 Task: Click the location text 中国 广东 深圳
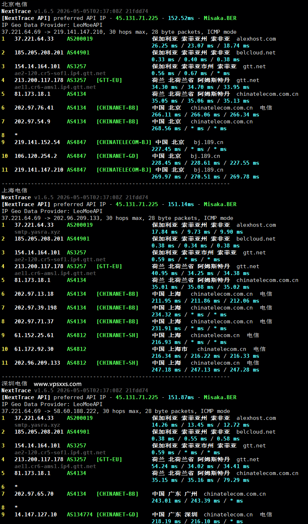point(174,515)
